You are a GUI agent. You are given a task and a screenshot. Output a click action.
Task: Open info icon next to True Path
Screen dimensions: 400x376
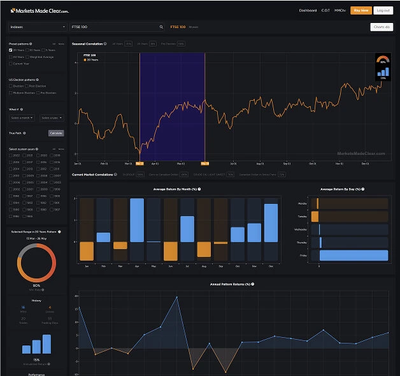(x=24, y=133)
